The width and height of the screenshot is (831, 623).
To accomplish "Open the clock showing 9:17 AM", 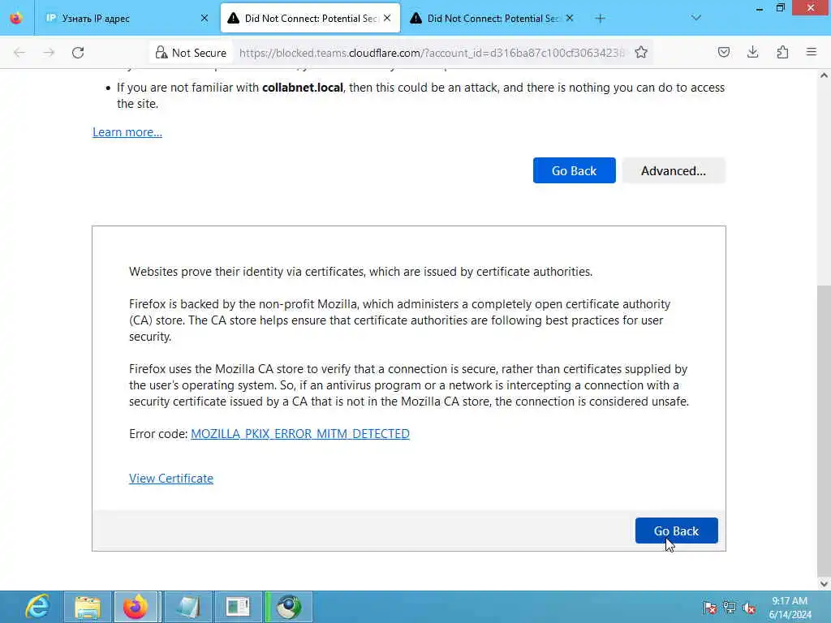I will tap(790, 607).
